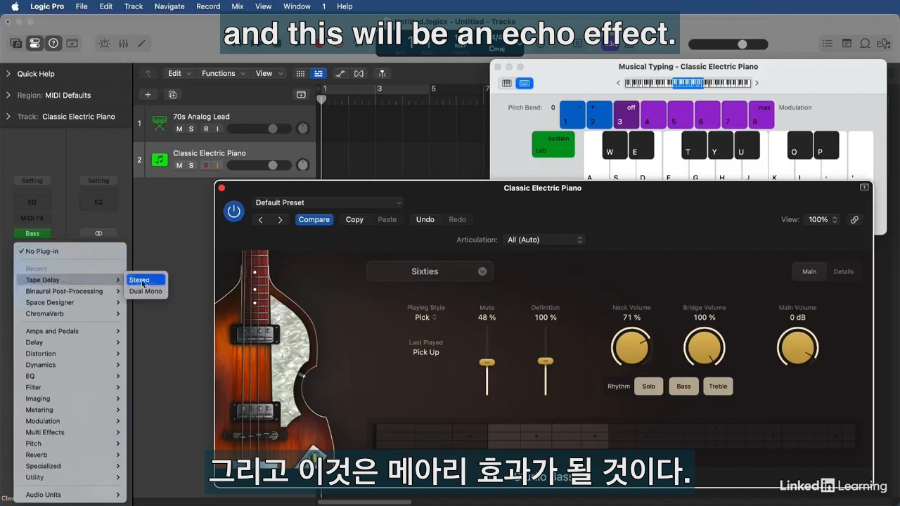Click the Copy button in plug-in header
This screenshot has height=506, width=900.
[x=354, y=220]
